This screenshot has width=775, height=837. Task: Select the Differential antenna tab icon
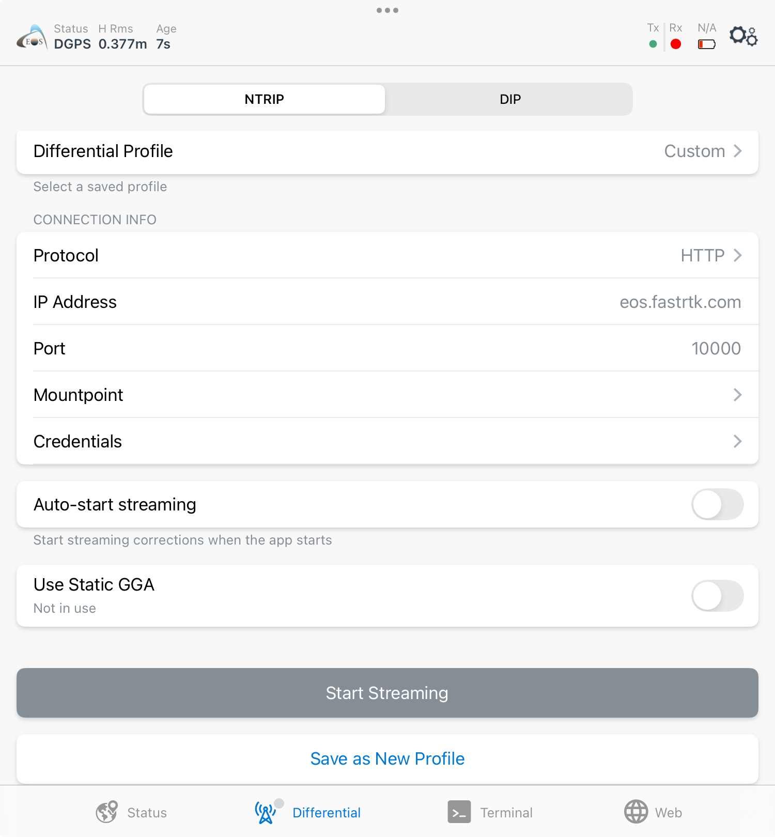pos(266,812)
